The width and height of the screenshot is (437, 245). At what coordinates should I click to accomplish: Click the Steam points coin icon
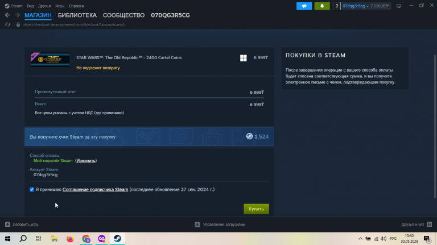pyautogui.click(x=249, y=136)
